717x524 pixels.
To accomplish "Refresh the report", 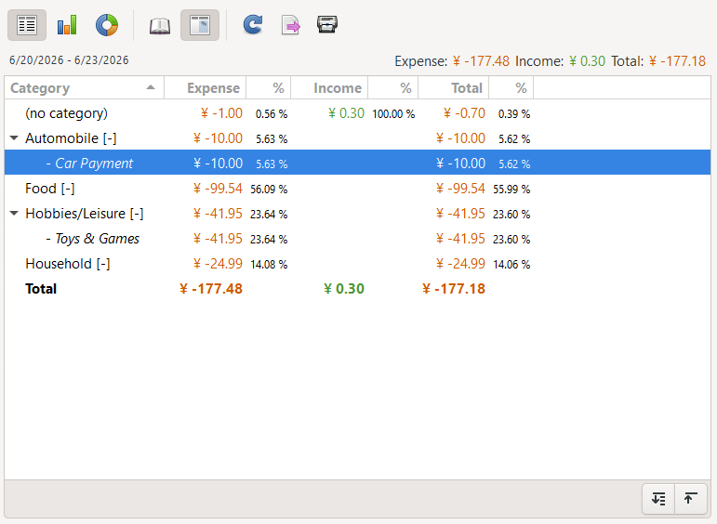I will [253, 25].
